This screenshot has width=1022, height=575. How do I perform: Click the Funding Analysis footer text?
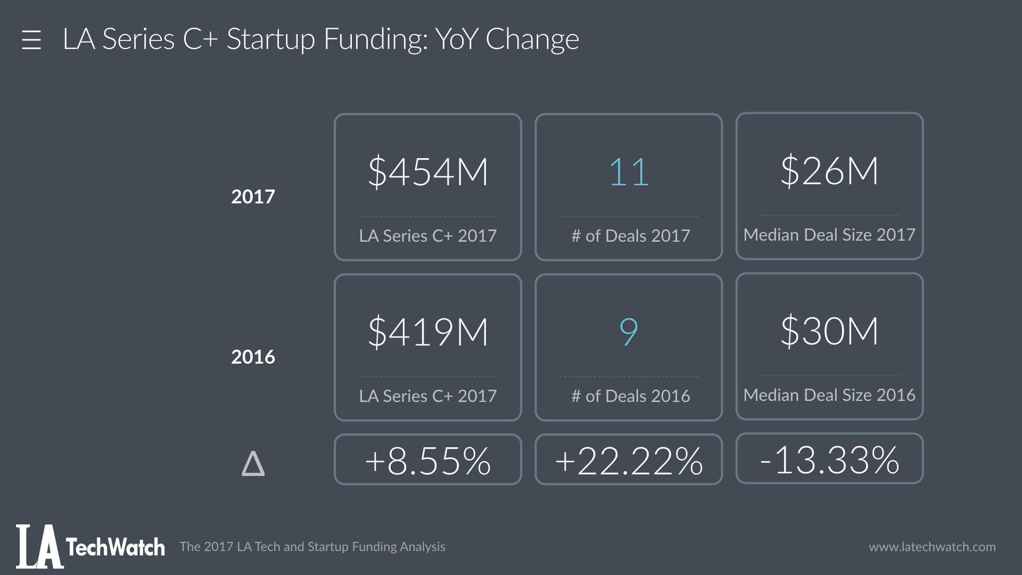tap(312, 547)
